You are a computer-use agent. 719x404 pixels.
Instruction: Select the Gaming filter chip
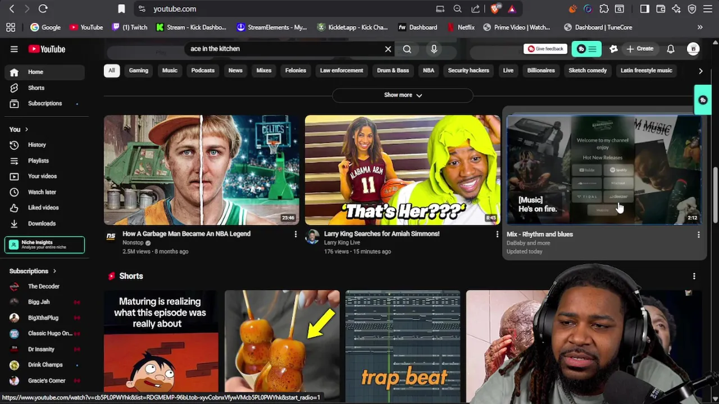[x=138, y=71]
